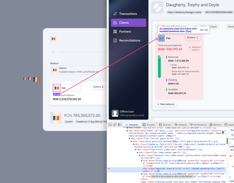Toggle the flex badge on the data-testid BAM div
The height and width of the screenshot is (183, 234).
tap(188, 147)
